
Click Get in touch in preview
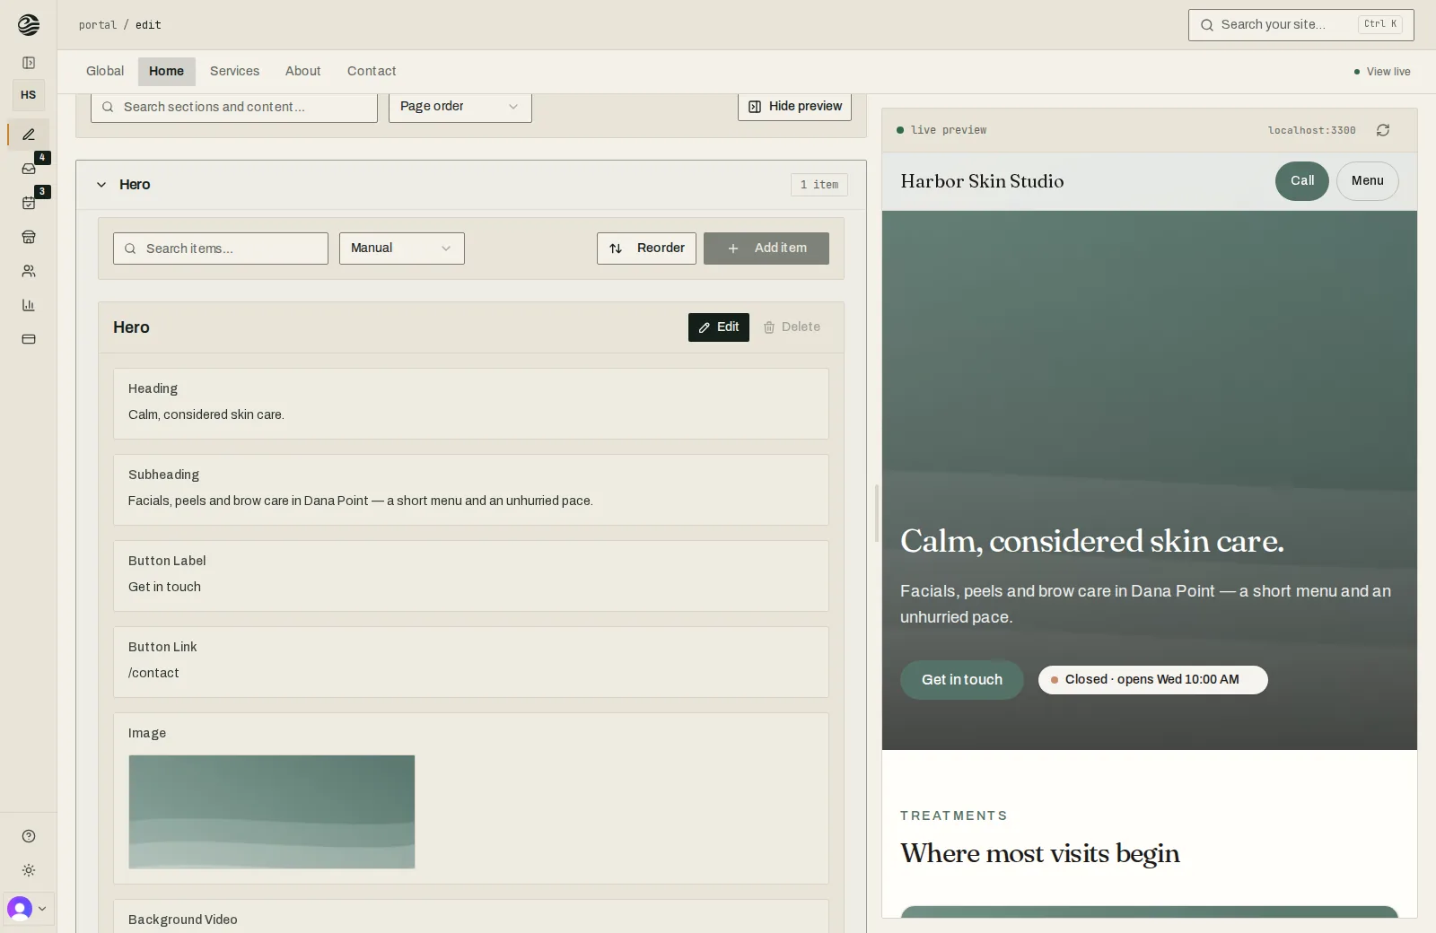962,680
